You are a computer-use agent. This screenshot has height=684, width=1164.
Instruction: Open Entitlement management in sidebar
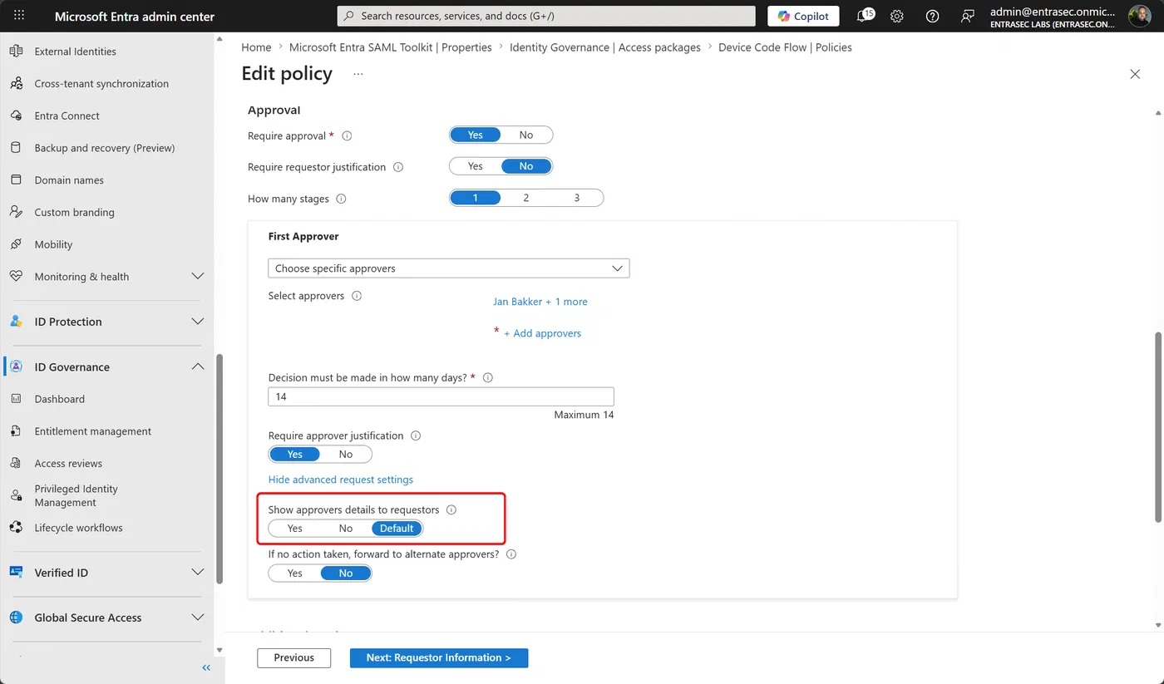(x=93, y=431)
